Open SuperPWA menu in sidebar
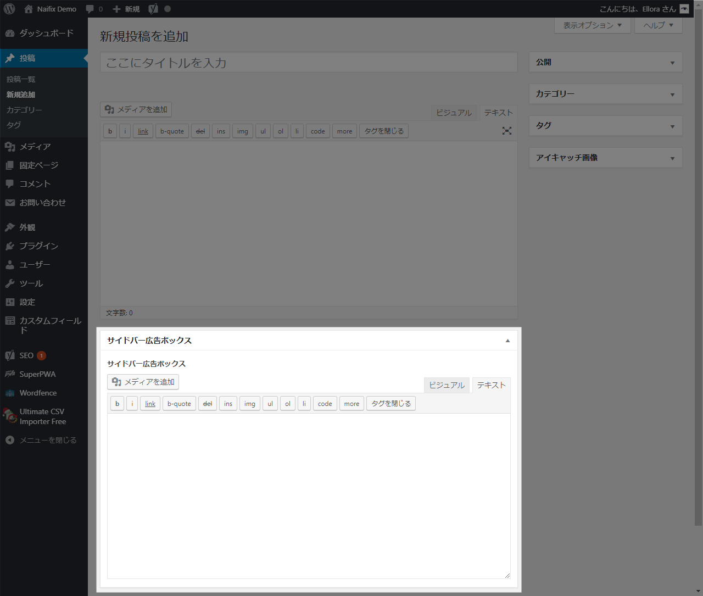This screenshot has width=703, height=596. point(44,374)
